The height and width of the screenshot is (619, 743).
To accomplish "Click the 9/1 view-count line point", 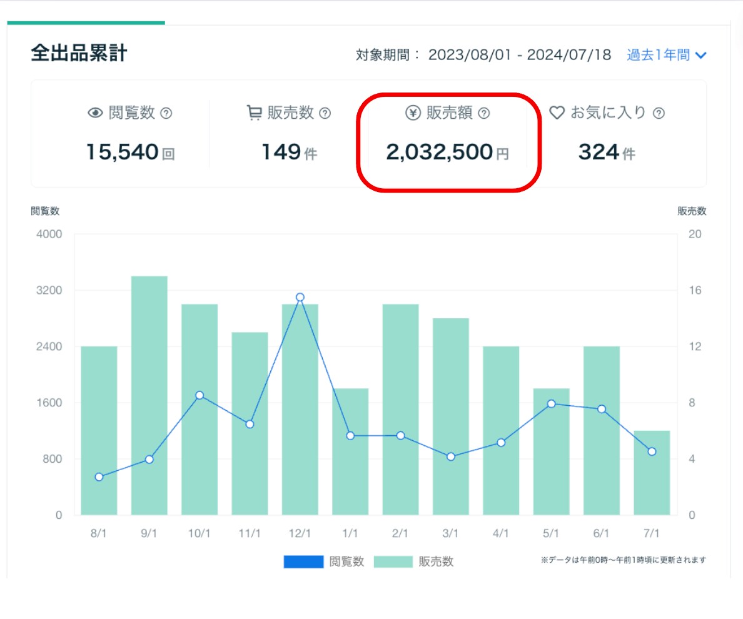I will [149, 460].
